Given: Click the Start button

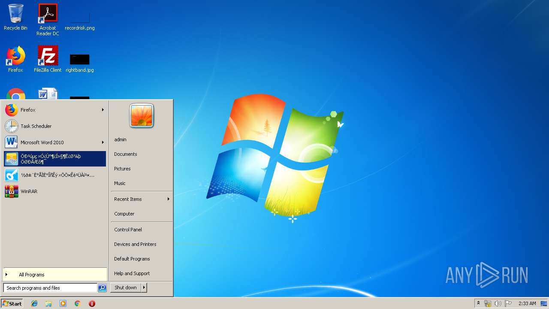Looking at the screenshot, I should coord(12,303).
